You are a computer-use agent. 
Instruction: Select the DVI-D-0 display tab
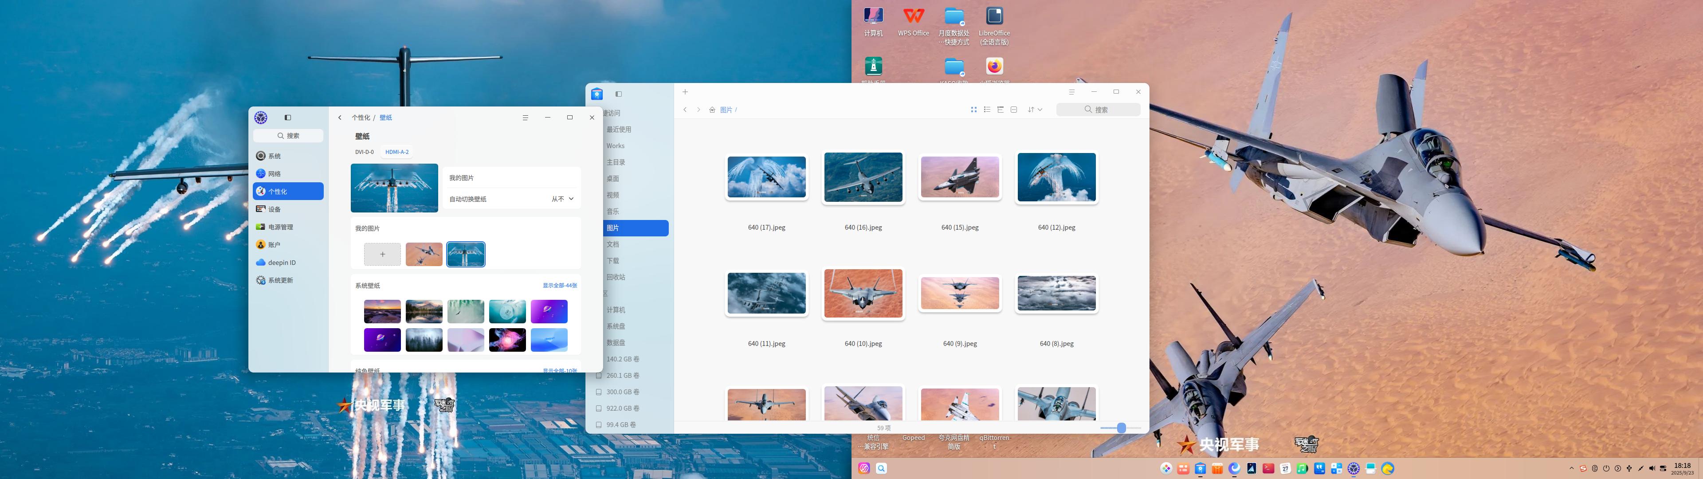coord(364,152)
